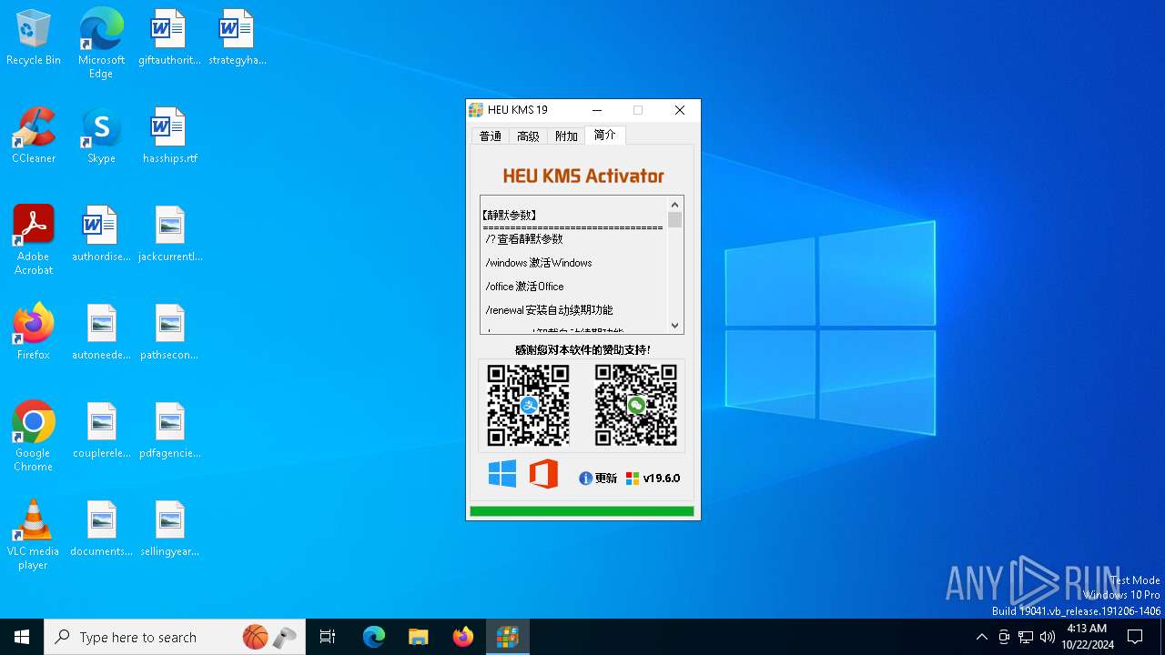Viewport: 1165px width, 655px height.
Task: Select the documents... image file icon
Action: tap(101, 529)
